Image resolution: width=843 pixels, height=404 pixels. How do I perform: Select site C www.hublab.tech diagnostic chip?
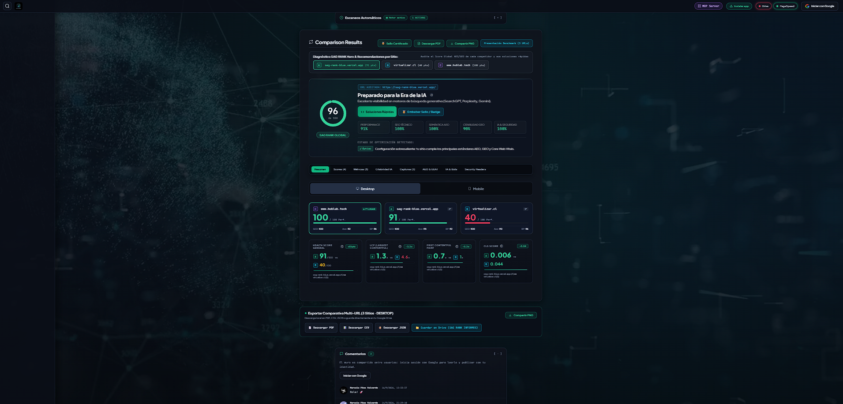click(x=461, y=65)
